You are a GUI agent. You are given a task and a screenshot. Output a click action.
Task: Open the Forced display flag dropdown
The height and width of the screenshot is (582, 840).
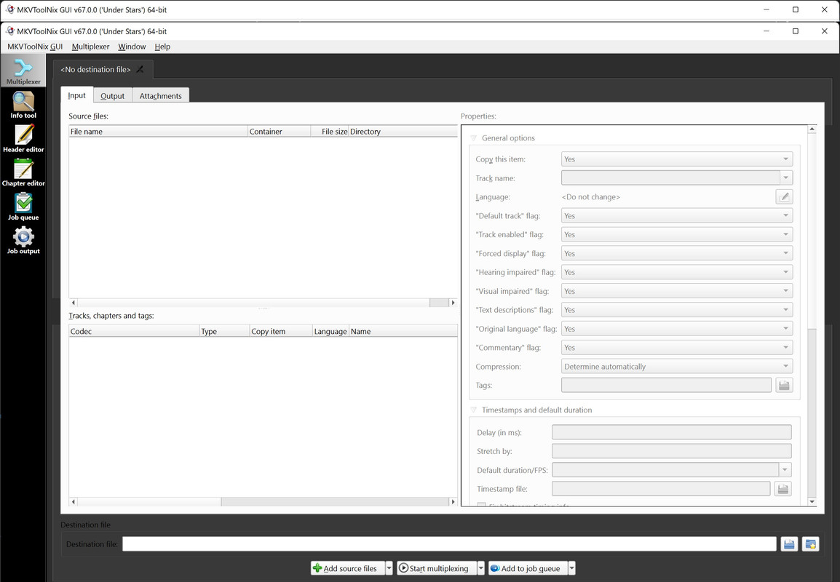tap(677, 253)
